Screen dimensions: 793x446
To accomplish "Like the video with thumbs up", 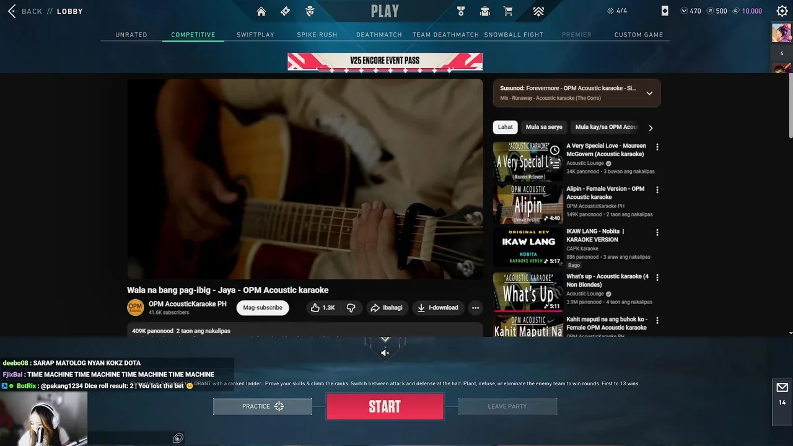I will 323,307.
